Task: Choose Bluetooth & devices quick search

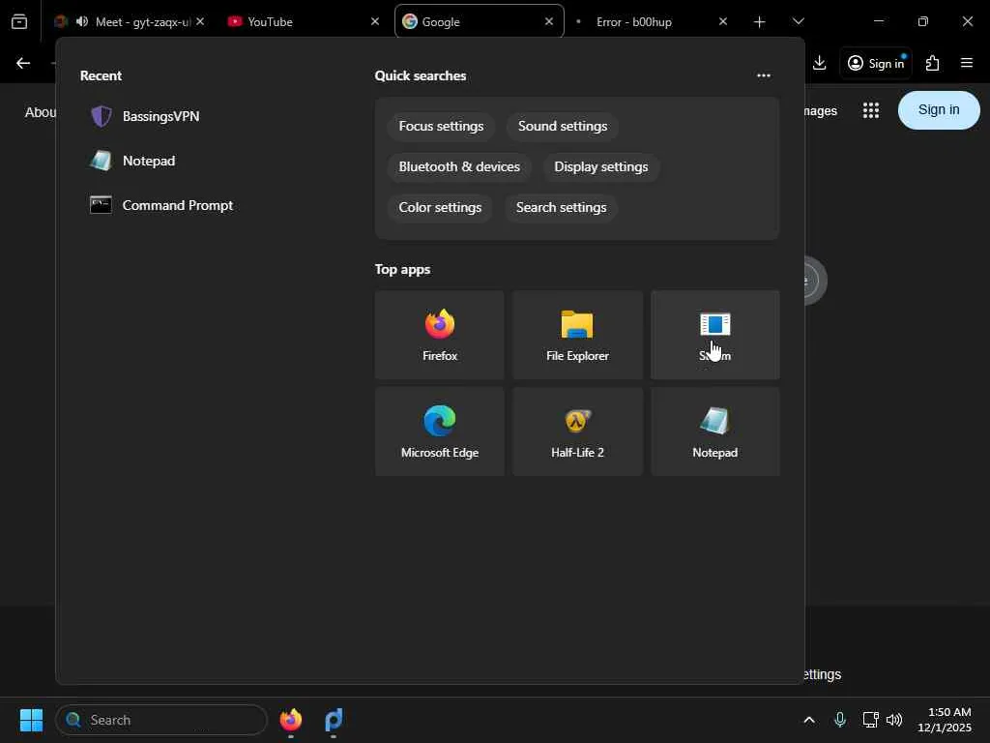Action: [x=459, y=166]
